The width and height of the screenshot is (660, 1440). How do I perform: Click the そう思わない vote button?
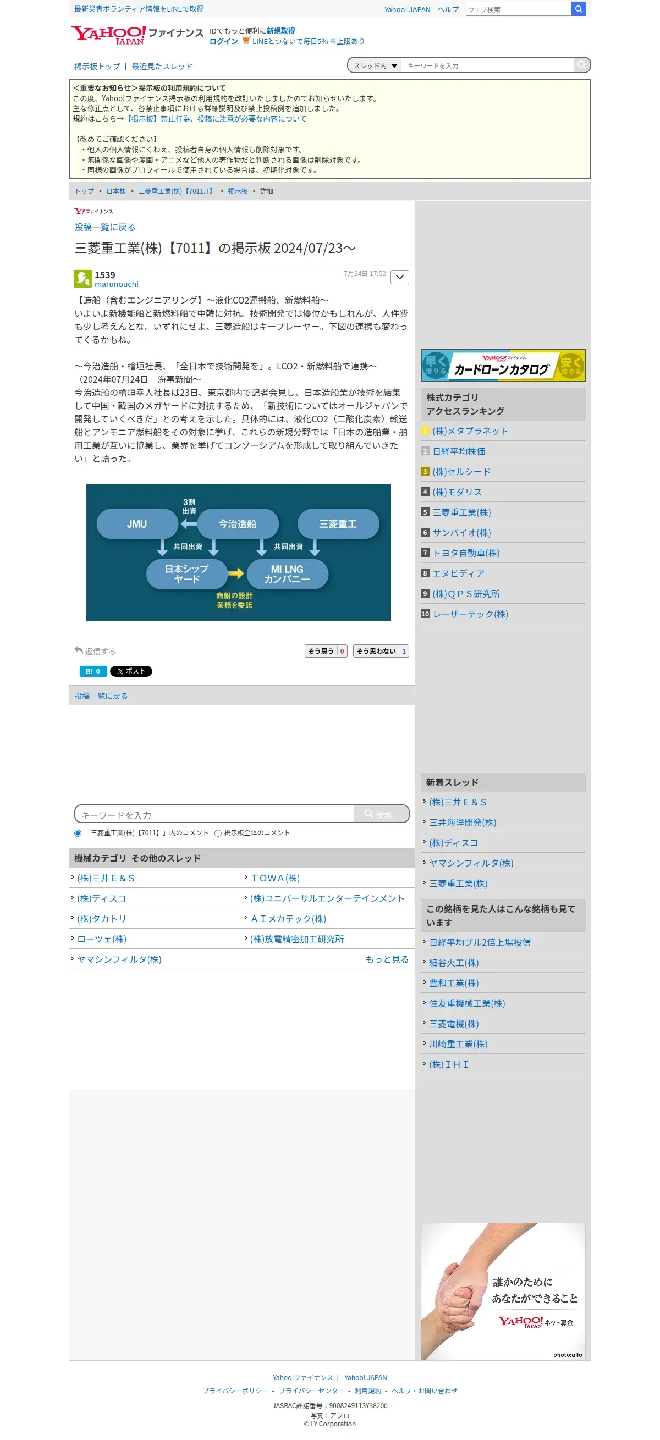381,651
